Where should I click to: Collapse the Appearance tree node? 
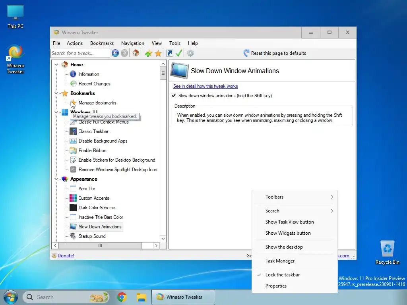(56, 179)
